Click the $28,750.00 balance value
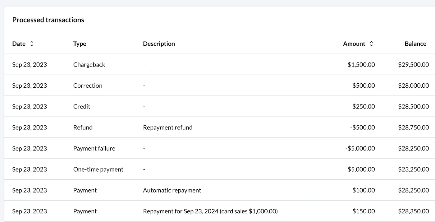The height and width of the screenshot is (222, 435). 414,127
